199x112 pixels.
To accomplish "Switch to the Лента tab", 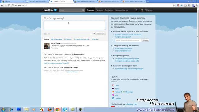I will coord(46,39).
